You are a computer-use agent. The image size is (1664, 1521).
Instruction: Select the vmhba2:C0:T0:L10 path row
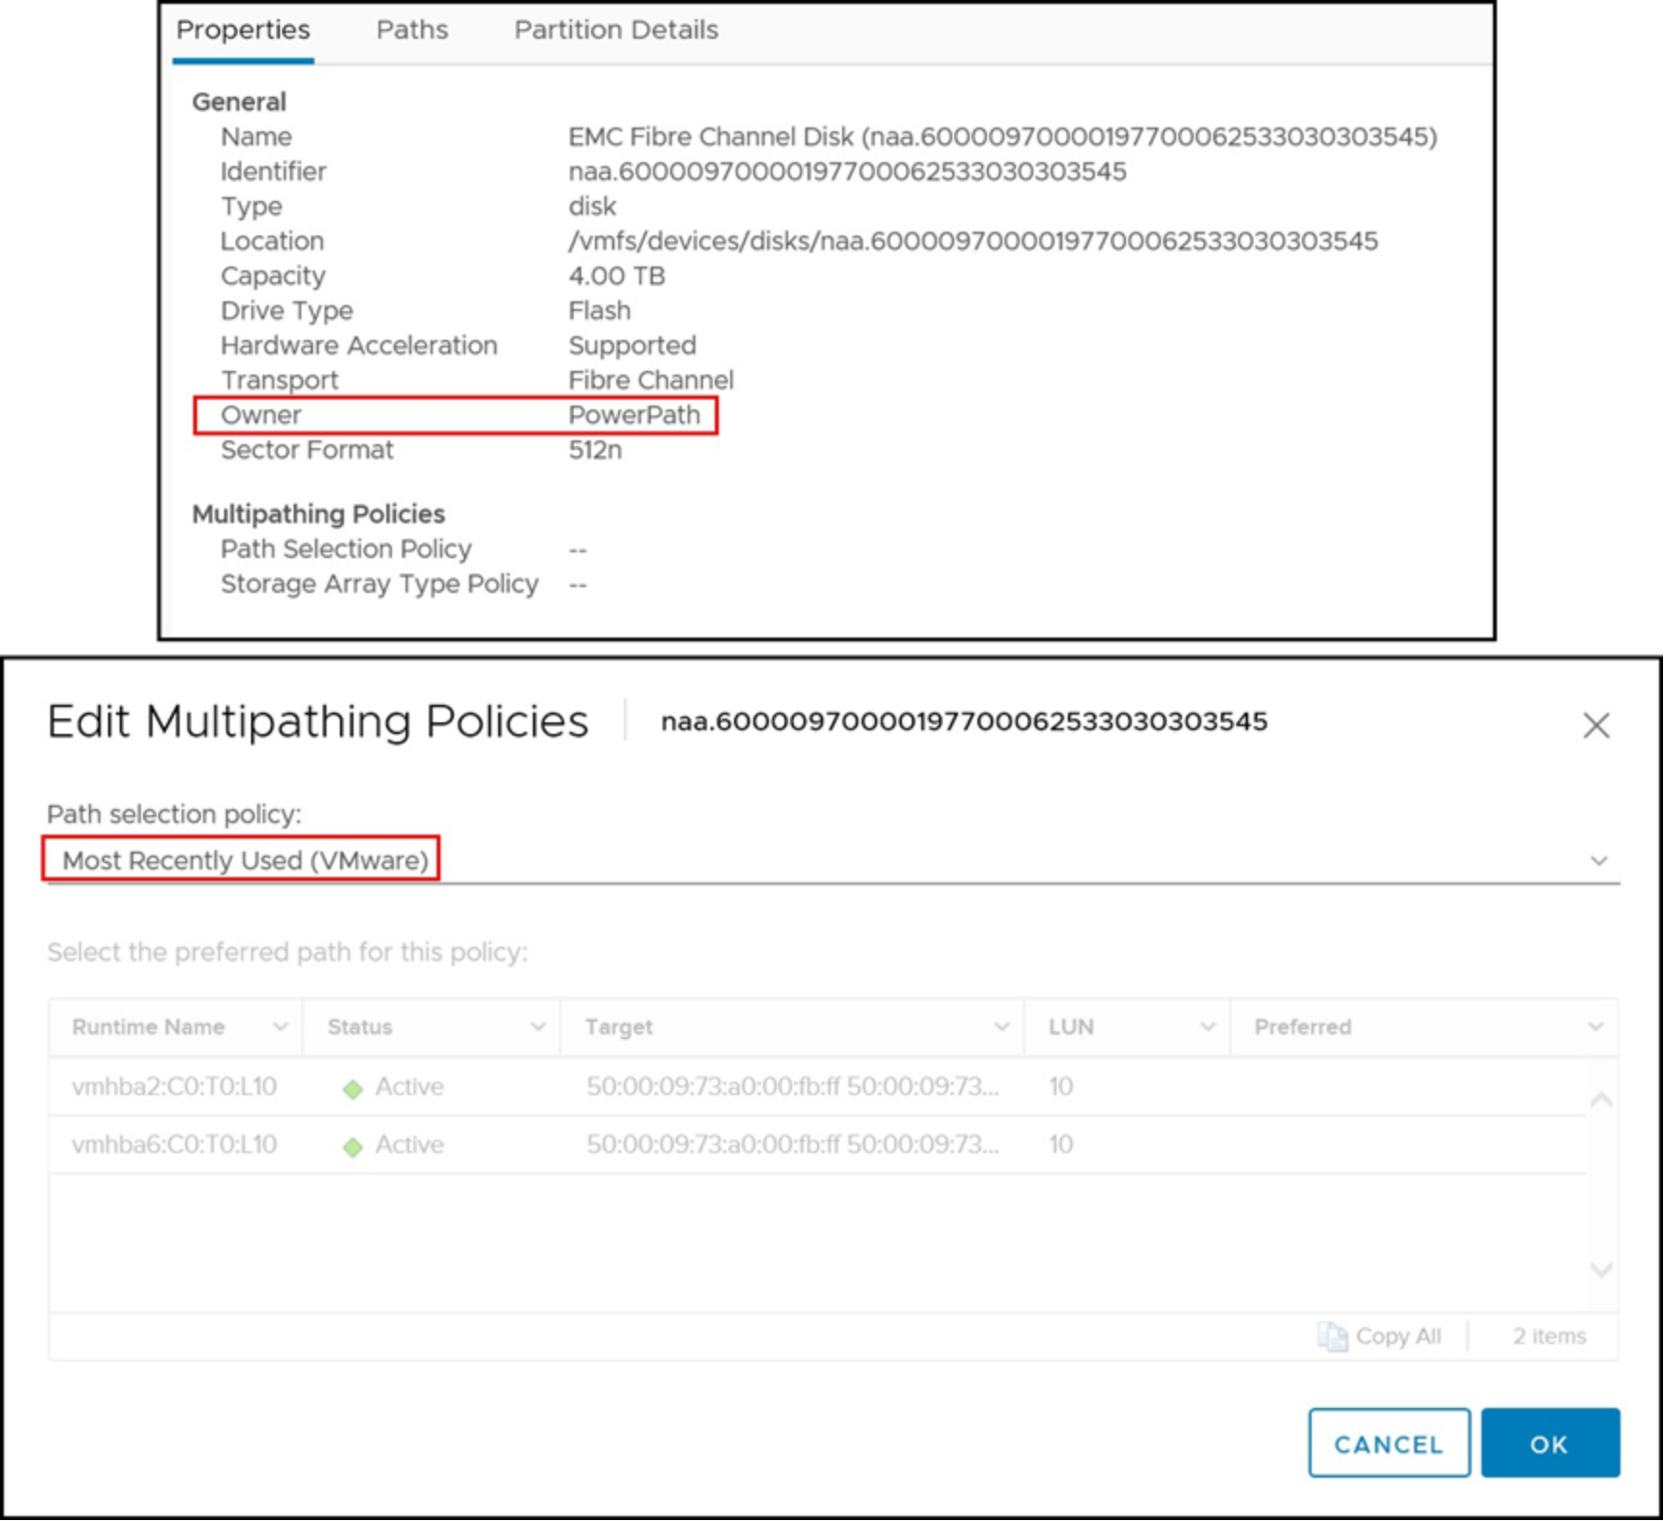click(817, 1086)
